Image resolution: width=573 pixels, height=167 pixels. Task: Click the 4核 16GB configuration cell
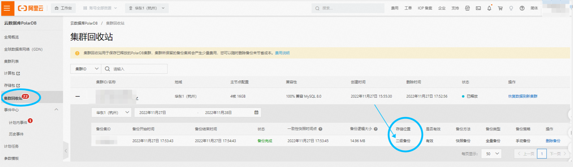pos(238,96)
